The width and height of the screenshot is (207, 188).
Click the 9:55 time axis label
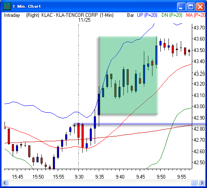pos(182,177)
